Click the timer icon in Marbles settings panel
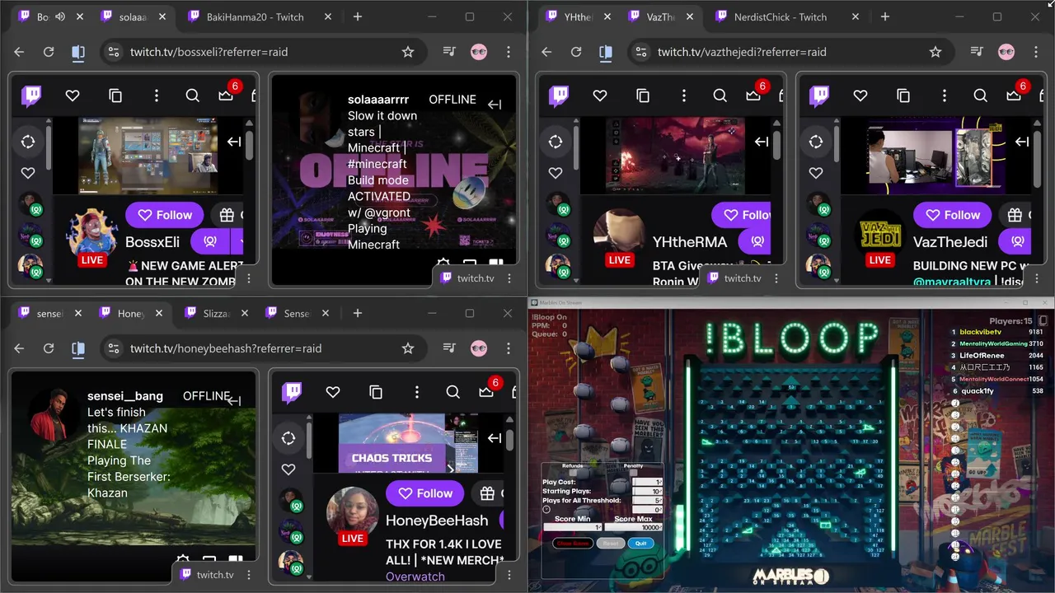 pyautogui.click(x=546, y=510)
